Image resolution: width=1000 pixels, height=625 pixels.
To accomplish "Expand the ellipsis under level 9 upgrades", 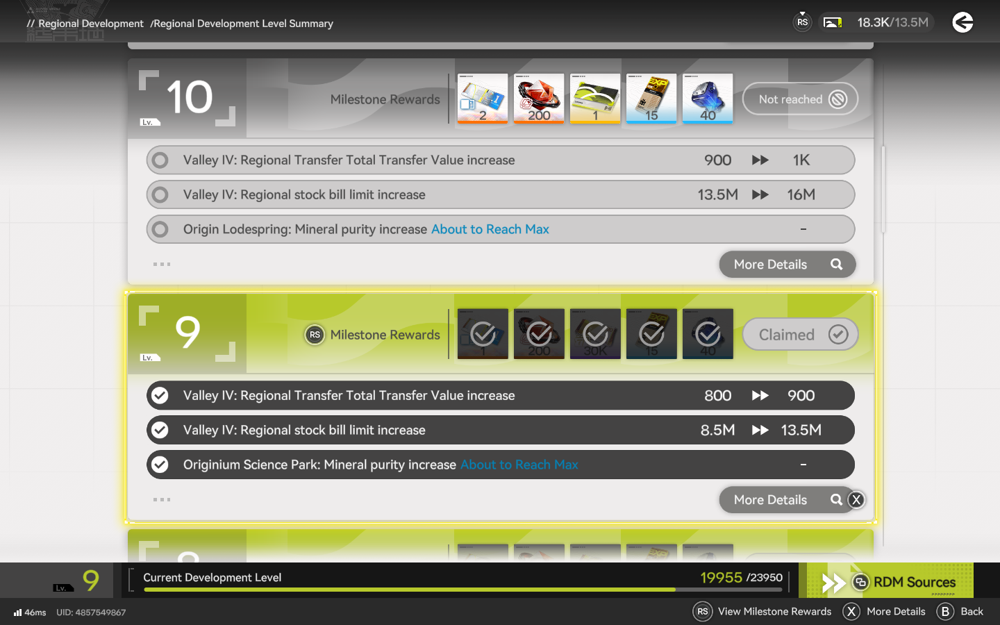I will (162, 499).
